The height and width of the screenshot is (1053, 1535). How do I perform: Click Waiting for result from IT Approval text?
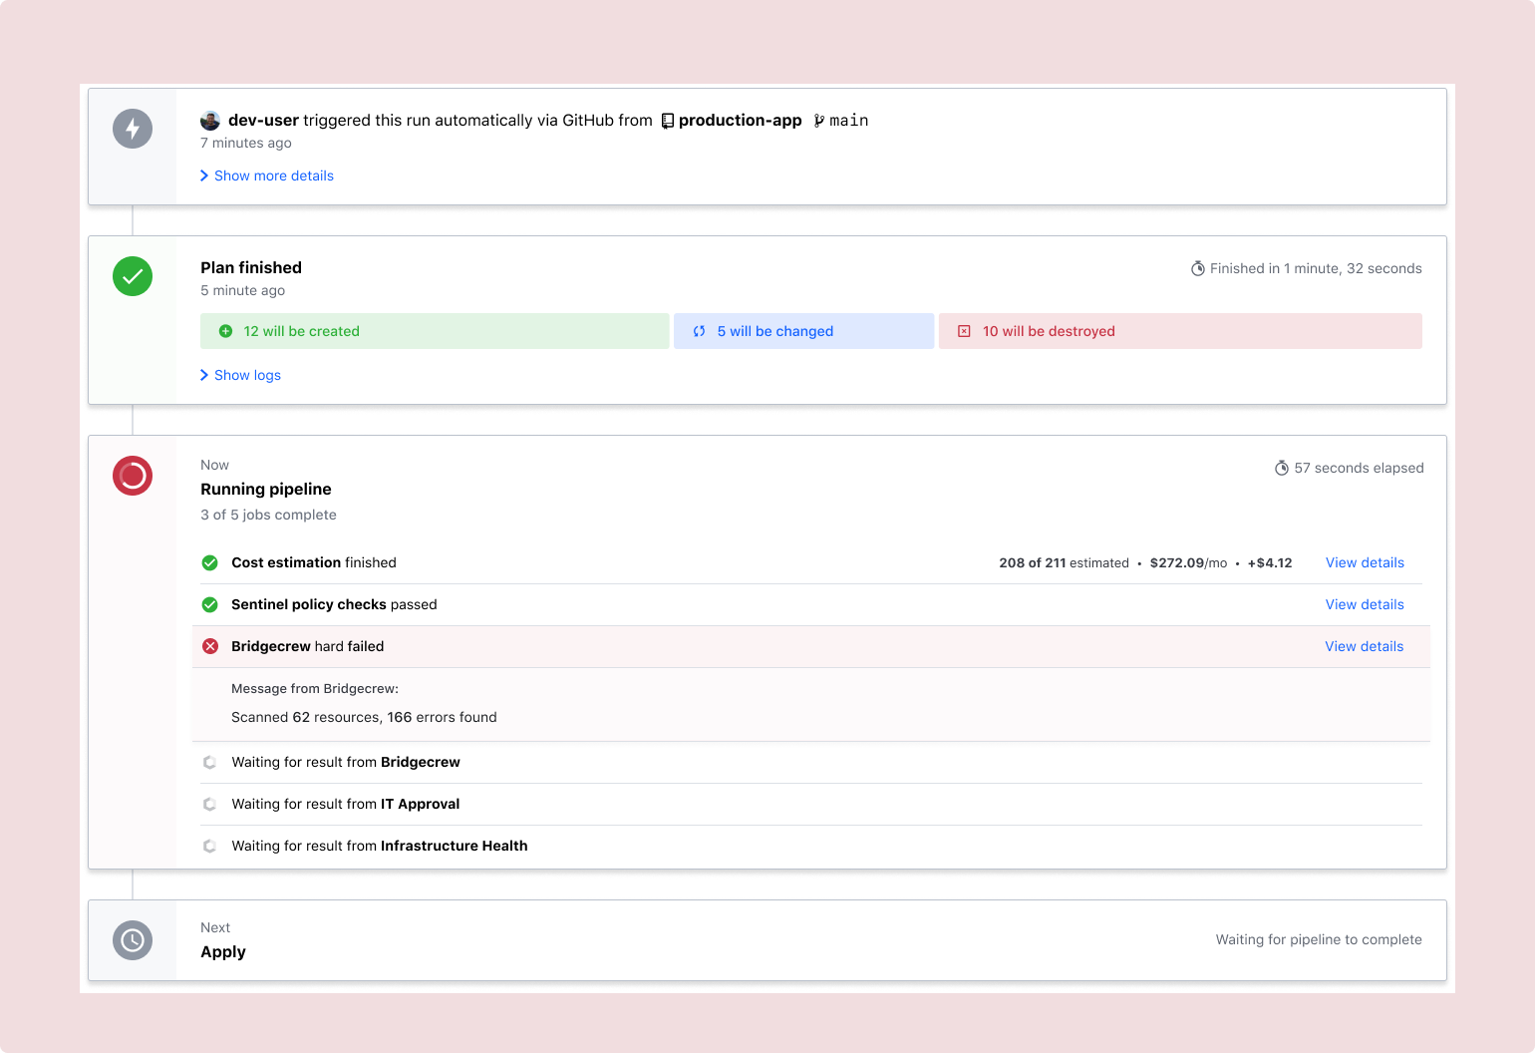346,804
